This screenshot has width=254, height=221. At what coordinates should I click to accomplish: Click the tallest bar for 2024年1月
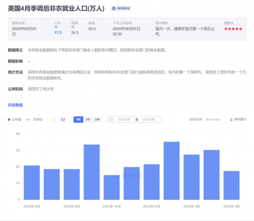click(x=172, y=171)
